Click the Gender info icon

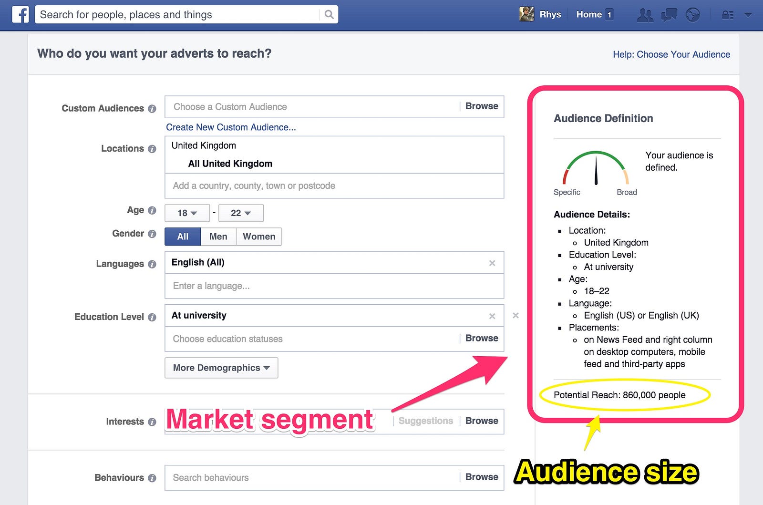pos(152,234)
